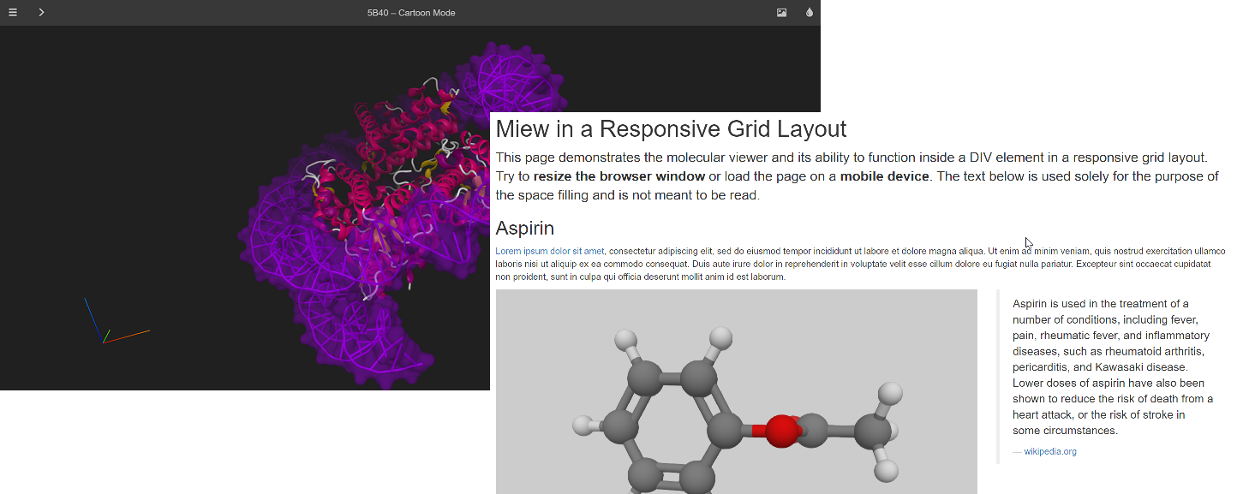Select the rightmost gray methyl carbon atom

tap(872, 431)
